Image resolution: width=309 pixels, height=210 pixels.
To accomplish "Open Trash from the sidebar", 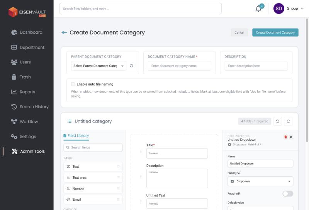I will pyautogui.click(x=21, y=77).
